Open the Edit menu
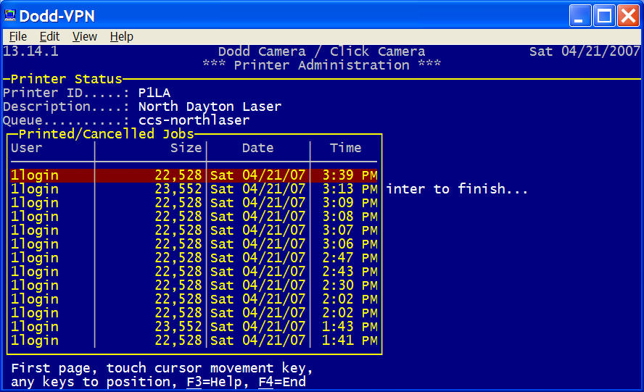 (x=49, y=36)
